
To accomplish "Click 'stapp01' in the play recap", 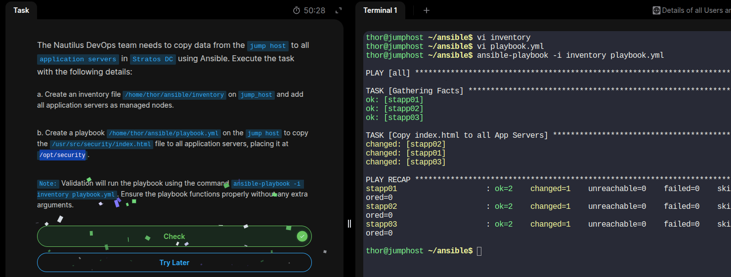I will (x=382, y=189).
